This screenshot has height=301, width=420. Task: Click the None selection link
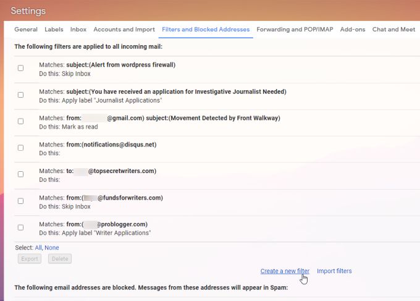point(52,247)
